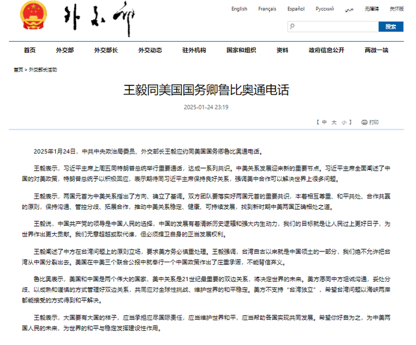416x345 pixels.
Task: Click the national emblem logo
Action: [33, 15]
